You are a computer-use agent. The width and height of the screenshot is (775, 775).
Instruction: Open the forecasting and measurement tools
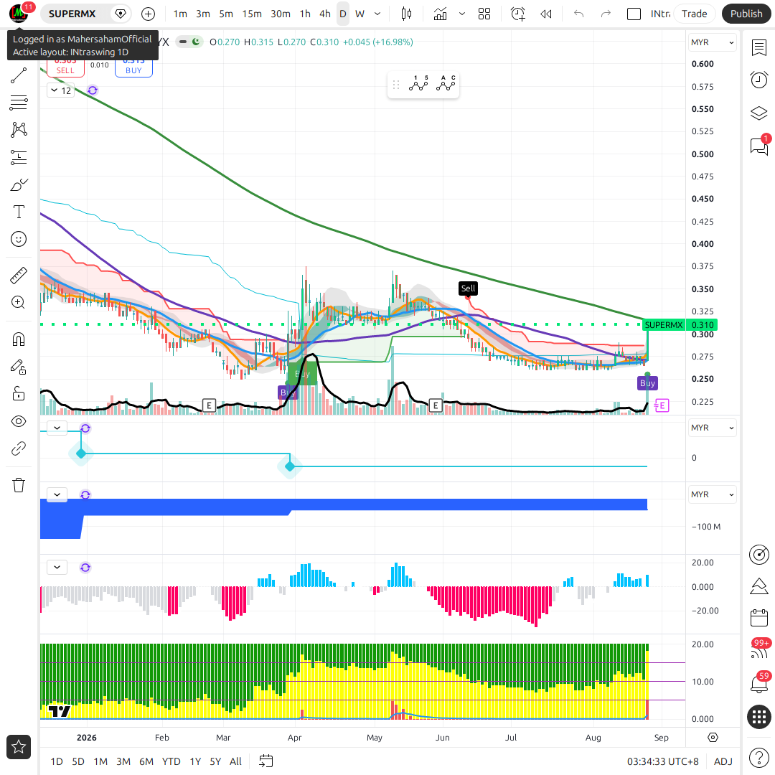(19, 157)
